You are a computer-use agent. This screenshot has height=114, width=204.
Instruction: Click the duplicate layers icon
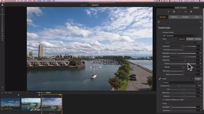(x=174, y=12)
